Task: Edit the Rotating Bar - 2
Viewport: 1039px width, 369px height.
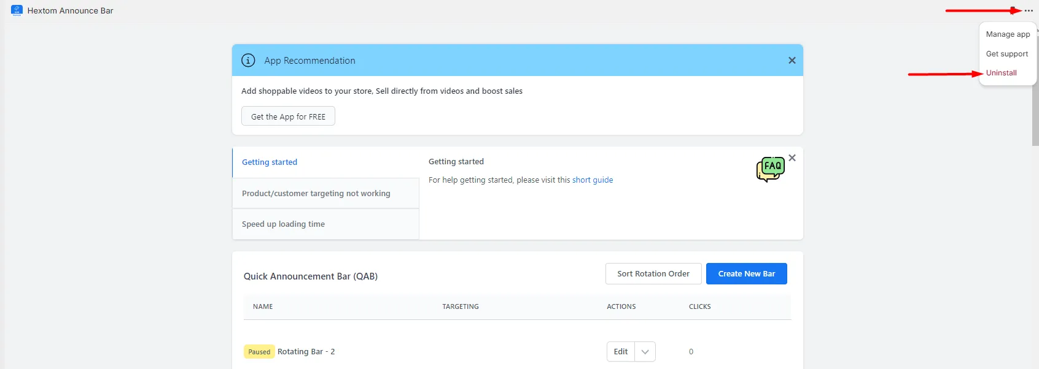Action: (x=621, y=352)
